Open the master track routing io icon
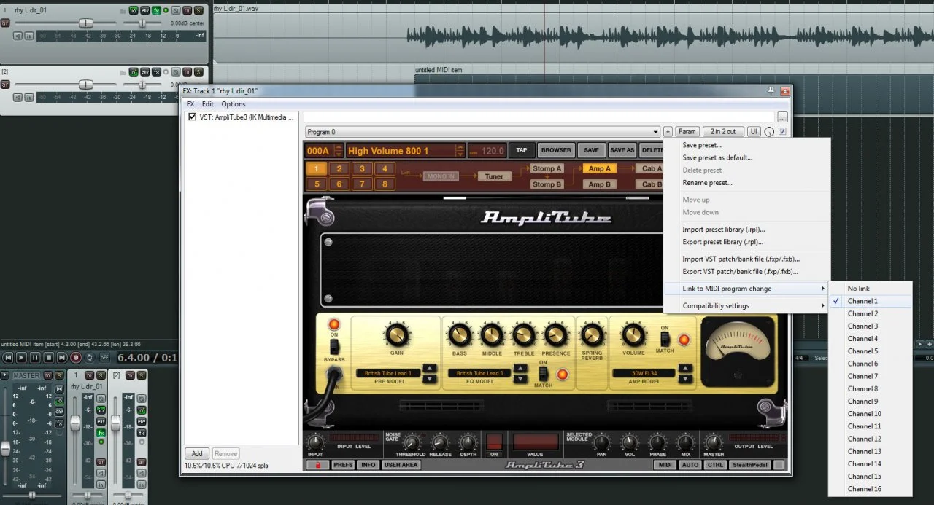This screenshot has width=934, height=505. [59, 401]
